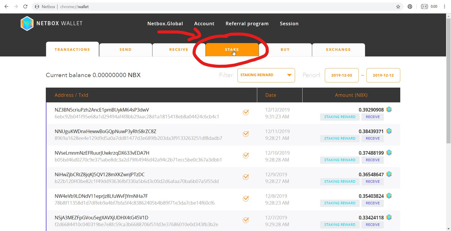Click the Date column header

pos(271,95)
